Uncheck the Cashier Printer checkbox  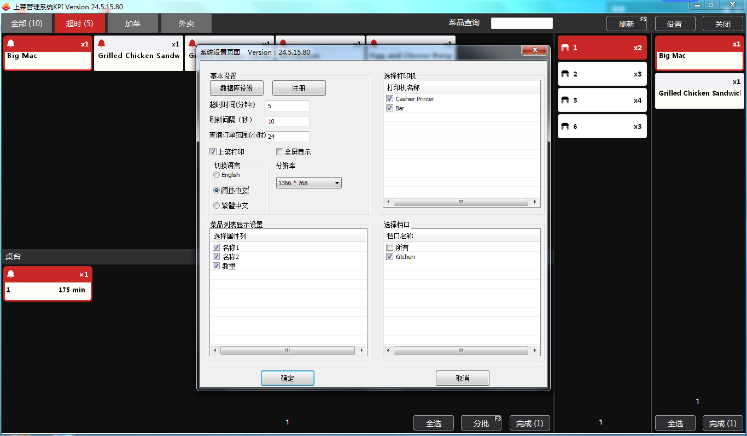click(390, 99)
